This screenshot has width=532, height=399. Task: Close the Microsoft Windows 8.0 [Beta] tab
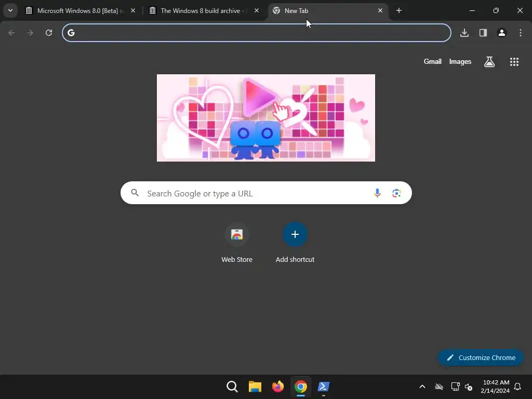(x=133, y=10)
